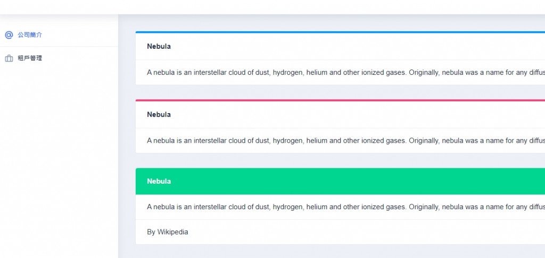The width and height of the screenshot is (545, 258).
Task: Click the @ icon beside 公司簡介
Action: [x=9, y=35]
